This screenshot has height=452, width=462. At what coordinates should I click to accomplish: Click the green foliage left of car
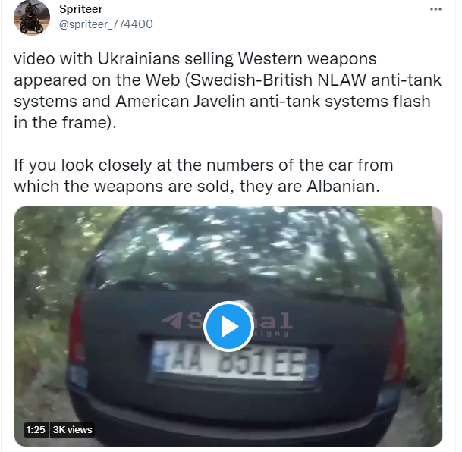(x=41, y=294)
